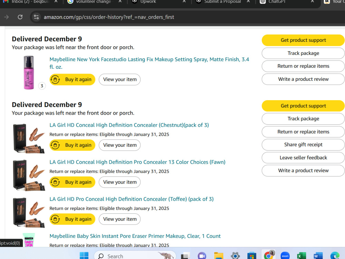345x259 pixels.
Task: Click the Chestnut concealer product image
Action: pyautogui.click(x=29, y=138)
